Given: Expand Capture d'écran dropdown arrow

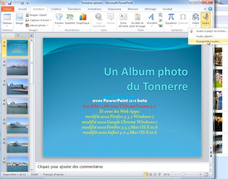Looking at the screenshot, I should [x=51, y=20].
